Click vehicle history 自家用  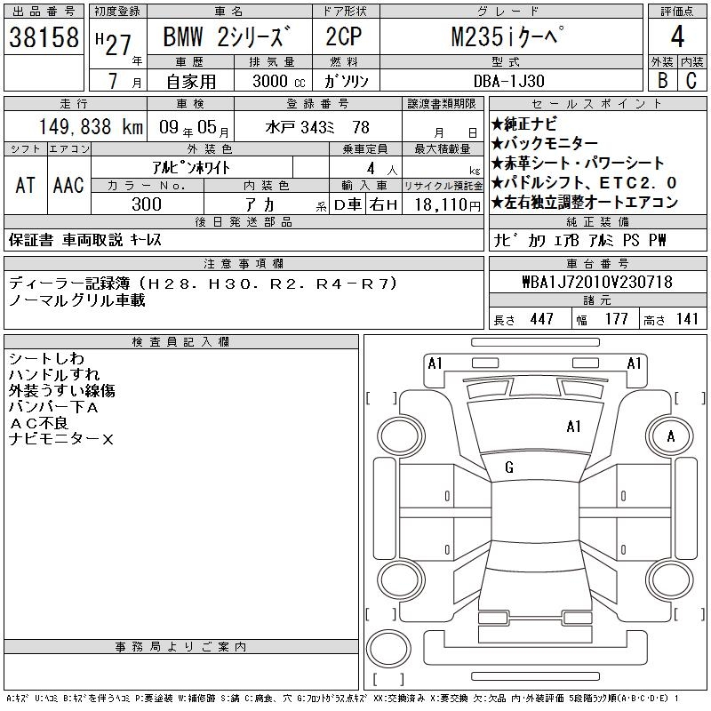click(191, 82)
